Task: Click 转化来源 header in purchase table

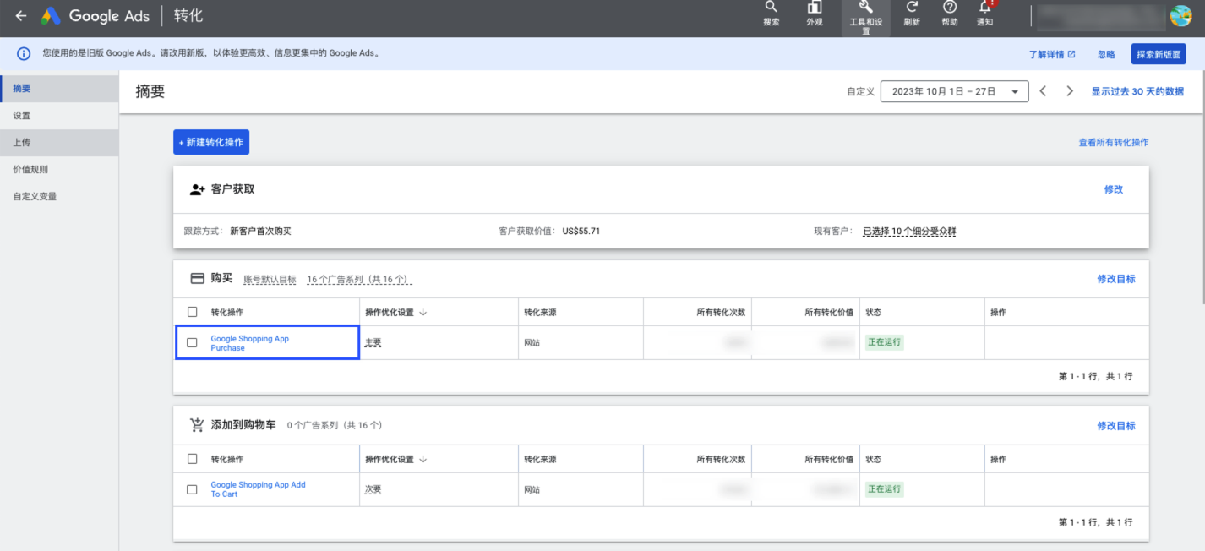Action: [540, 312]
